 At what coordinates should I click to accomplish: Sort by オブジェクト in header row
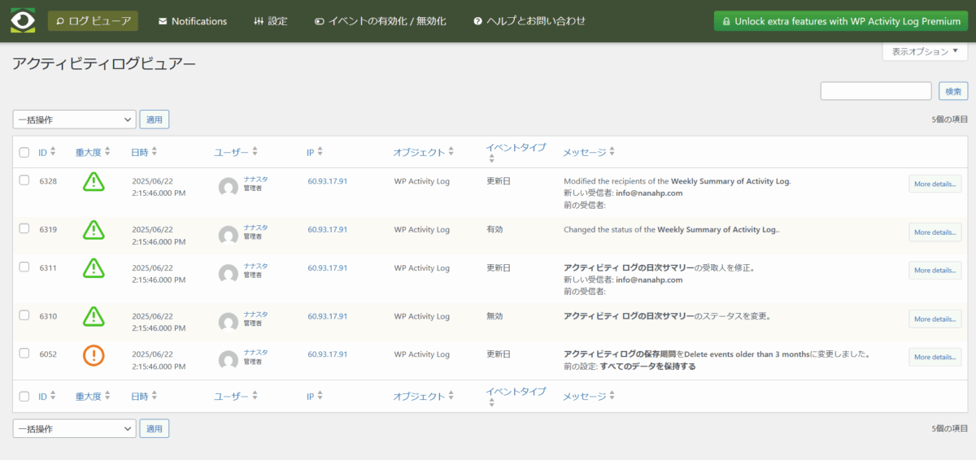point(424,152)
